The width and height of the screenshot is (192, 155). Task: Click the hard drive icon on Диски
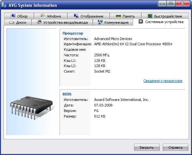pos(12,22)
